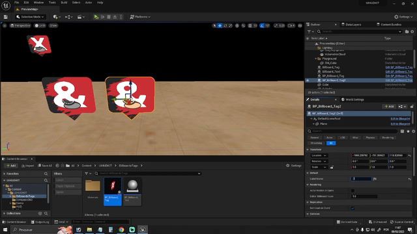
Task: Click the skip frame playback icon
Action: (103, 17)
